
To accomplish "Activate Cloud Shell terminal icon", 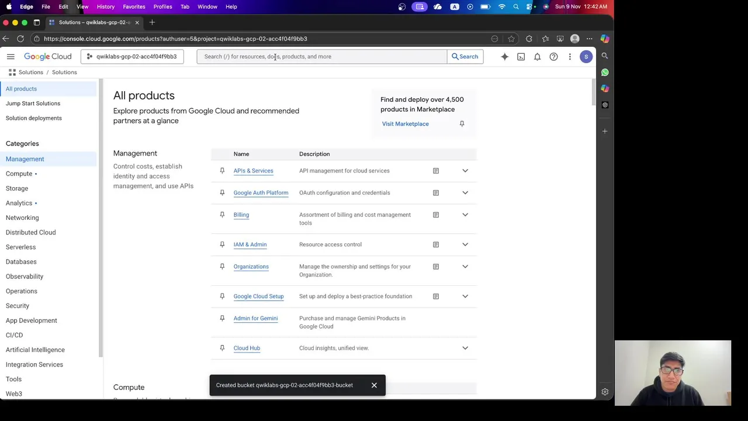I will (x=521, y=57).
